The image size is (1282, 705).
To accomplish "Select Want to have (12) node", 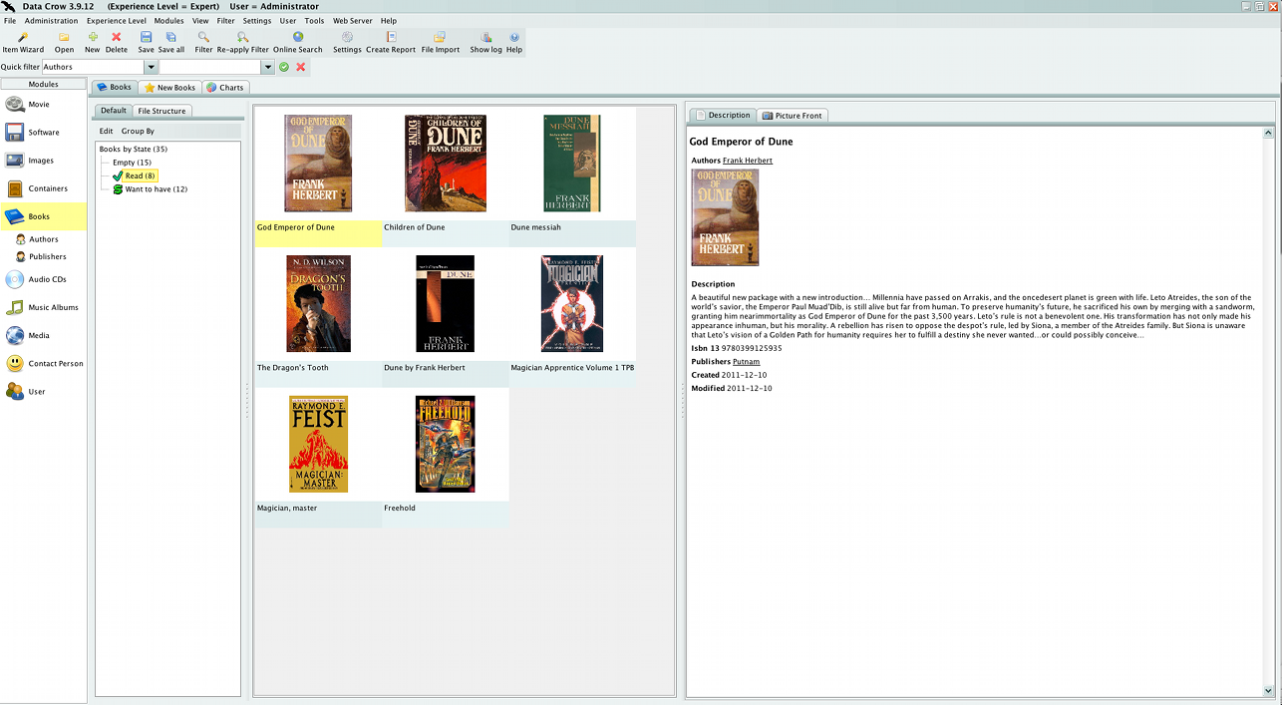I will 150,189.
